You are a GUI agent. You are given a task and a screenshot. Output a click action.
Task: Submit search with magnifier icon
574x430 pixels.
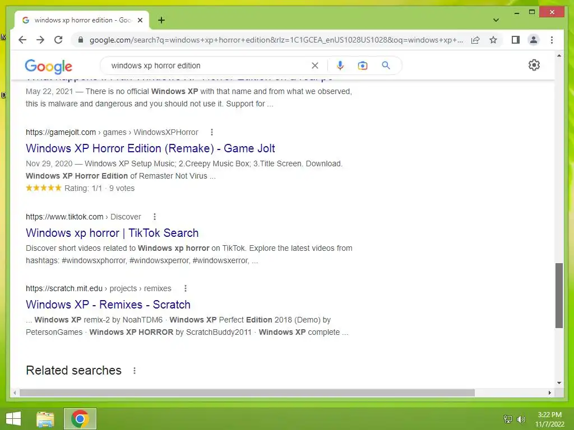pyautogui.click(x=386, y=66)
